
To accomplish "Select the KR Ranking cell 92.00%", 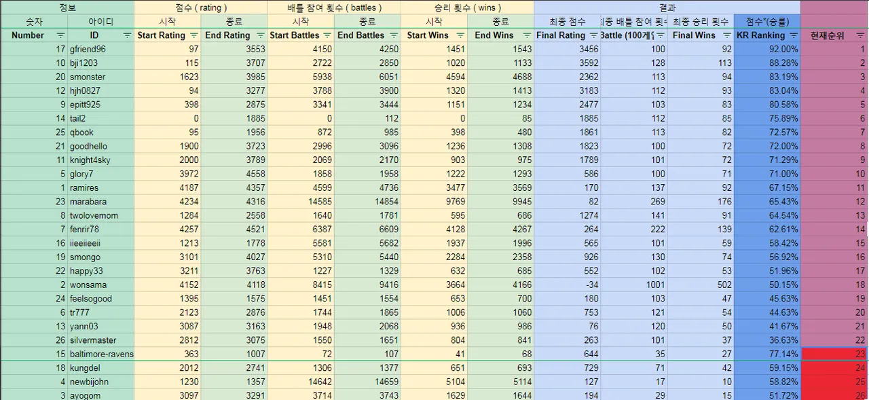I will [767, 50].
